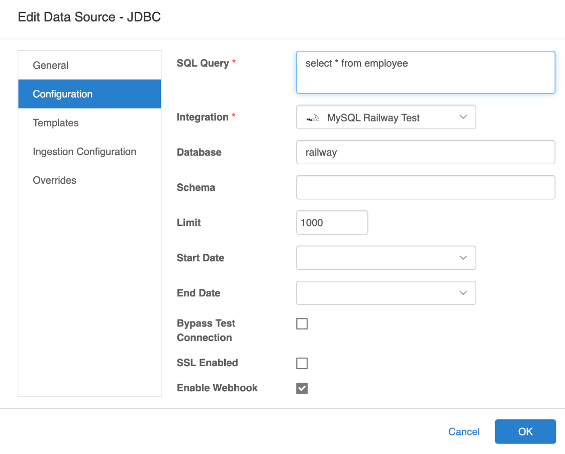Expand the End Date dropdown
This screenshot has width=565, height=454.
tap(386, 293)
